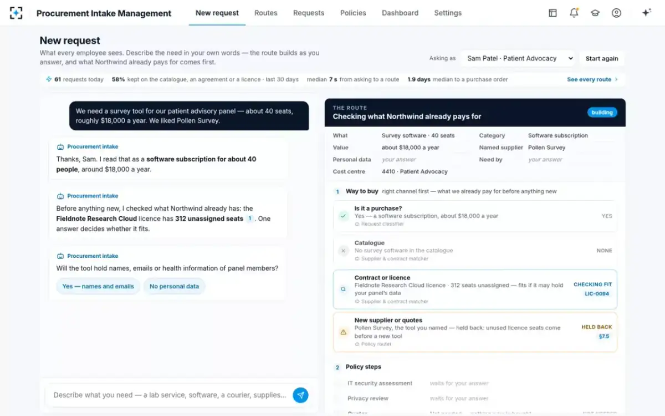This screenshot has width=665, height=416.
Task: Click the lightning icon beside requests today
Action: coord(49,79)
